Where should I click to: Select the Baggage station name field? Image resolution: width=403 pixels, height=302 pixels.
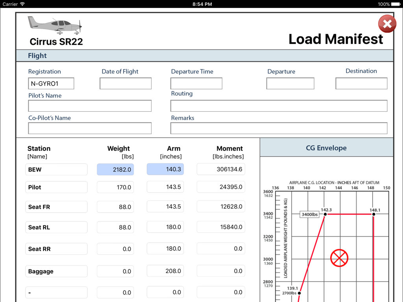point(56,271)
